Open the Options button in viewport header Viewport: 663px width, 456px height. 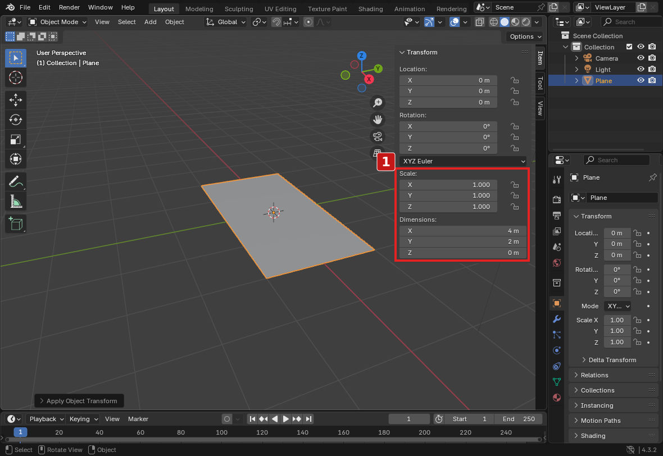coord(524,37)
